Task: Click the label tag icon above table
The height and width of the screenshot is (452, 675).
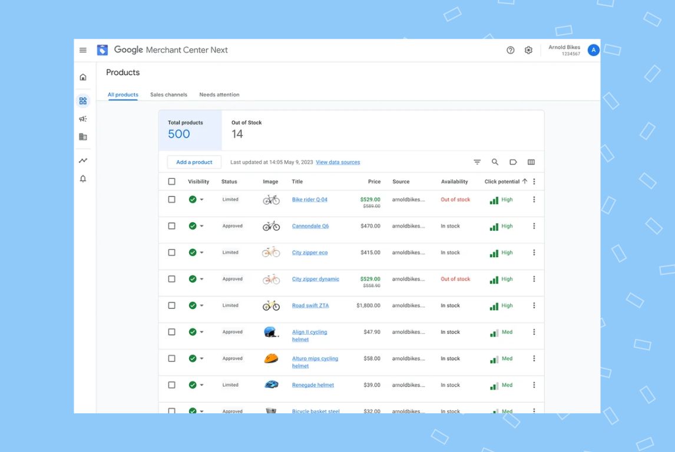Action: 513,162
